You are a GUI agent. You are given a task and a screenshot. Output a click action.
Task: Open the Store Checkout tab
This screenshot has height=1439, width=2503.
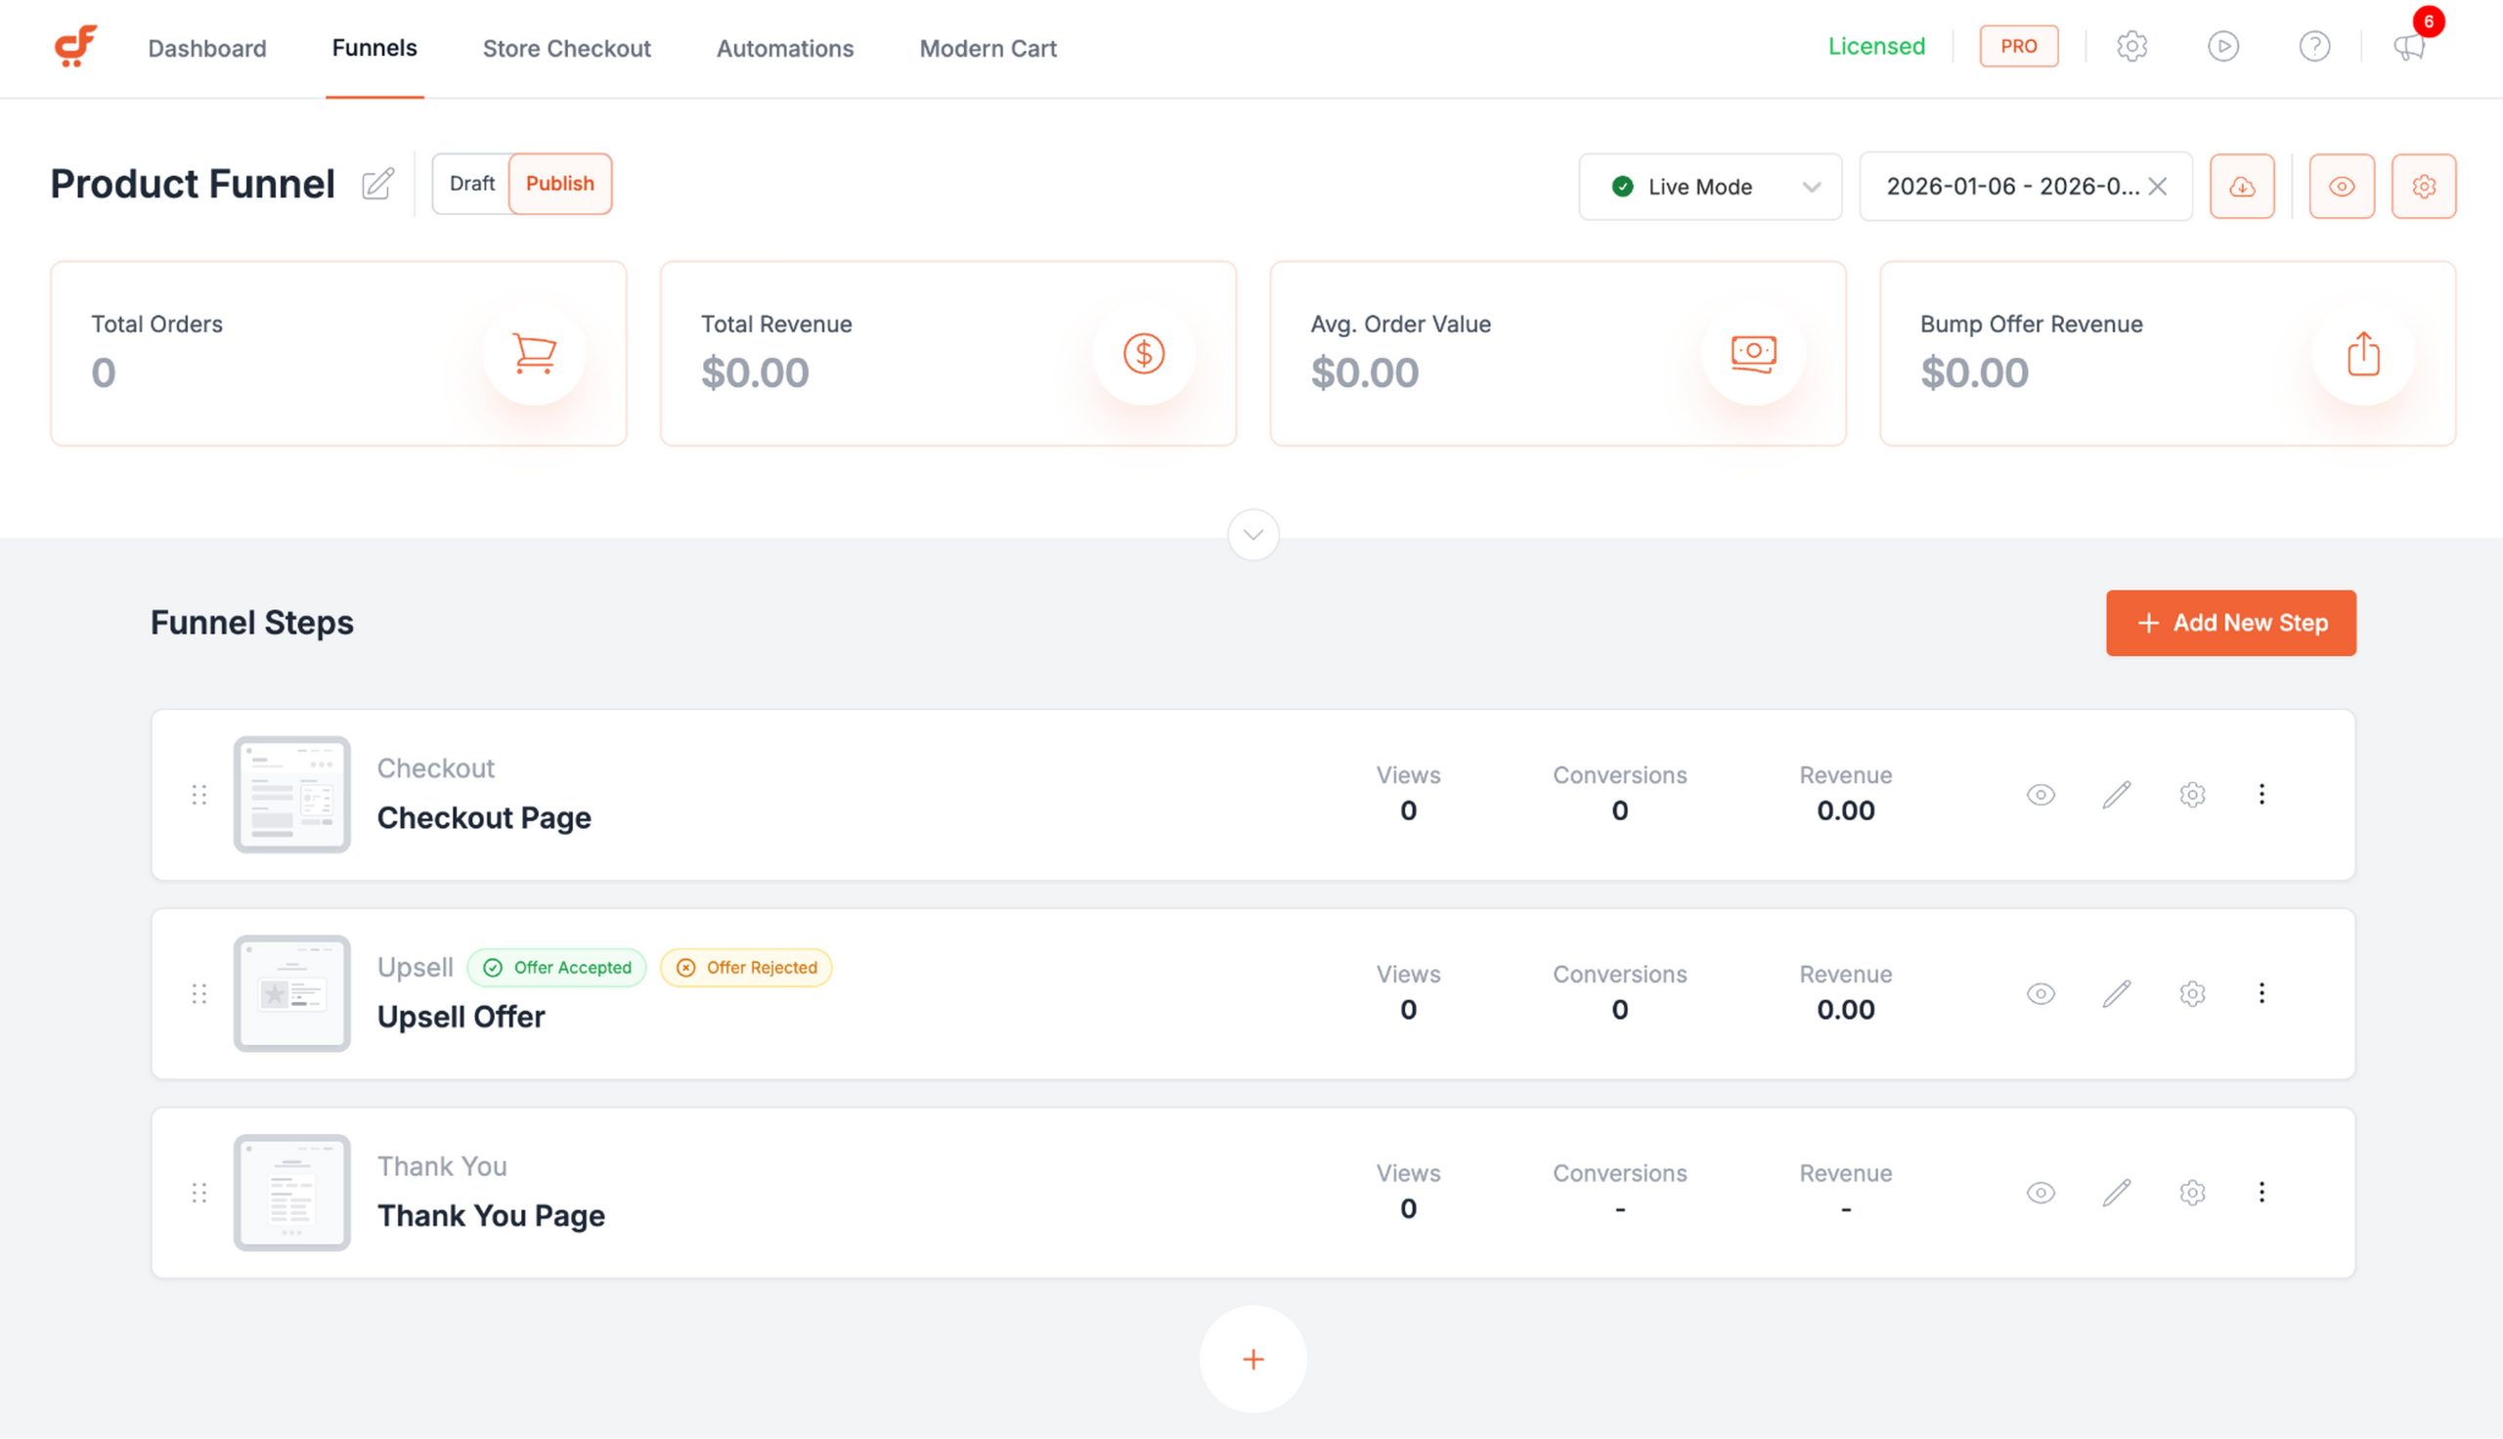[x=566, y=48]
